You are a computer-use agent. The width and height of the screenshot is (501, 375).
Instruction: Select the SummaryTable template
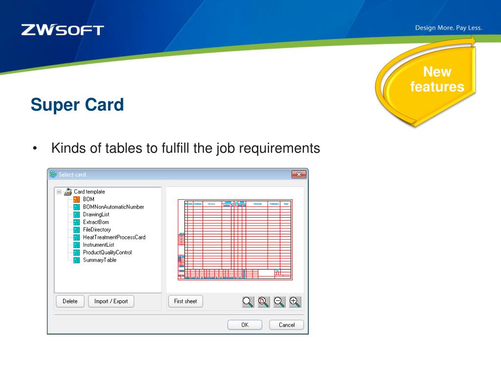[100, 260]
